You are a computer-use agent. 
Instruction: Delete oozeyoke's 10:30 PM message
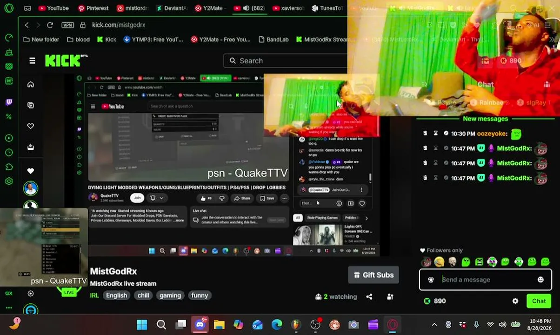click(425, 134)
